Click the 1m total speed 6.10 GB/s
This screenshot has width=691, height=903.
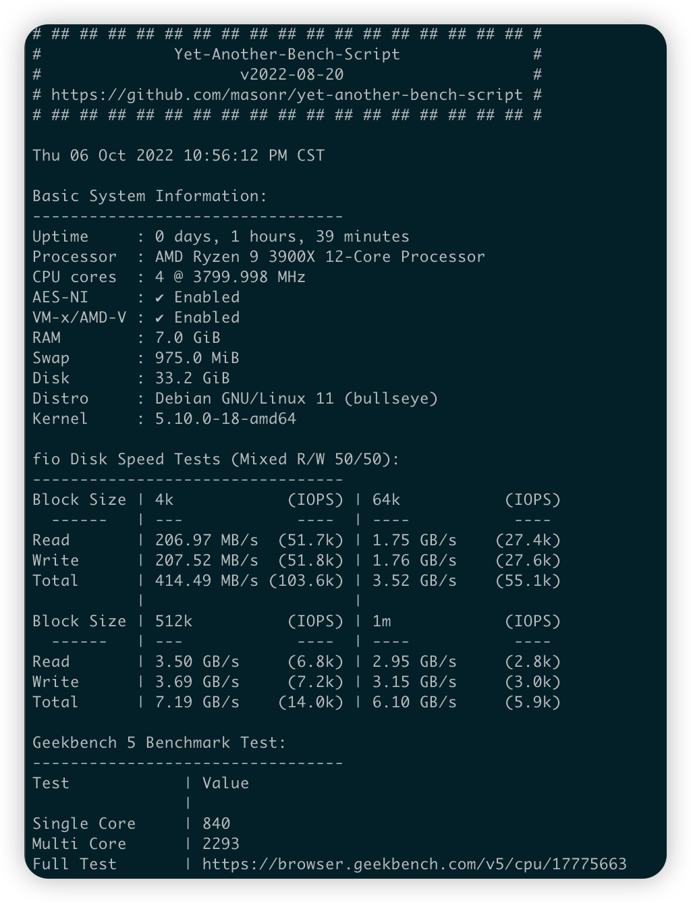click(x=414, y=703)
